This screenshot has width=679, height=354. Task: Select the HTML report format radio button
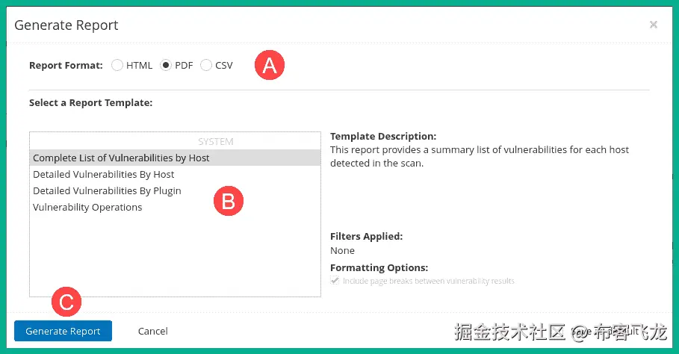[117, 65]
